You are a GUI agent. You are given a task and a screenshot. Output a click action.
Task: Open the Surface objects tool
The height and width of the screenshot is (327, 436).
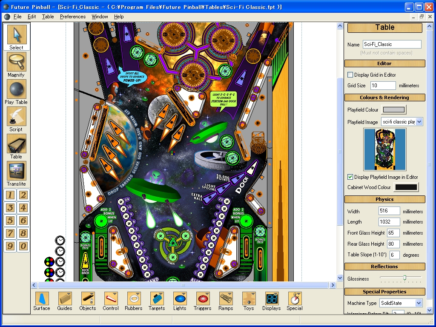coord(42,301)
